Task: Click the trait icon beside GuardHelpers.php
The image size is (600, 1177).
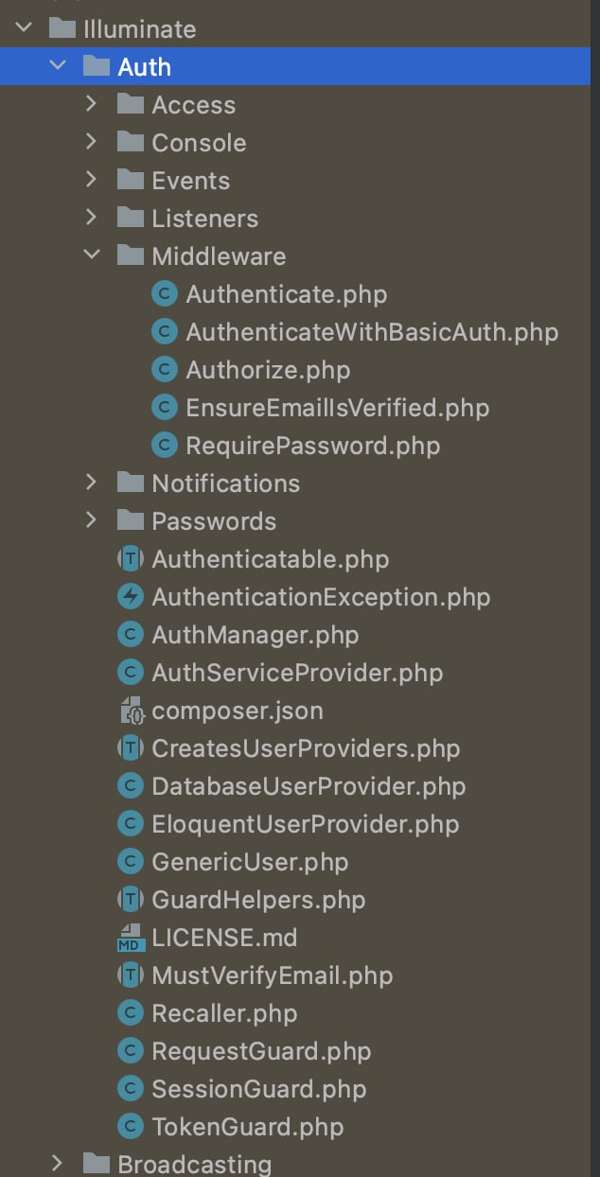Action: tap(130, 900)
